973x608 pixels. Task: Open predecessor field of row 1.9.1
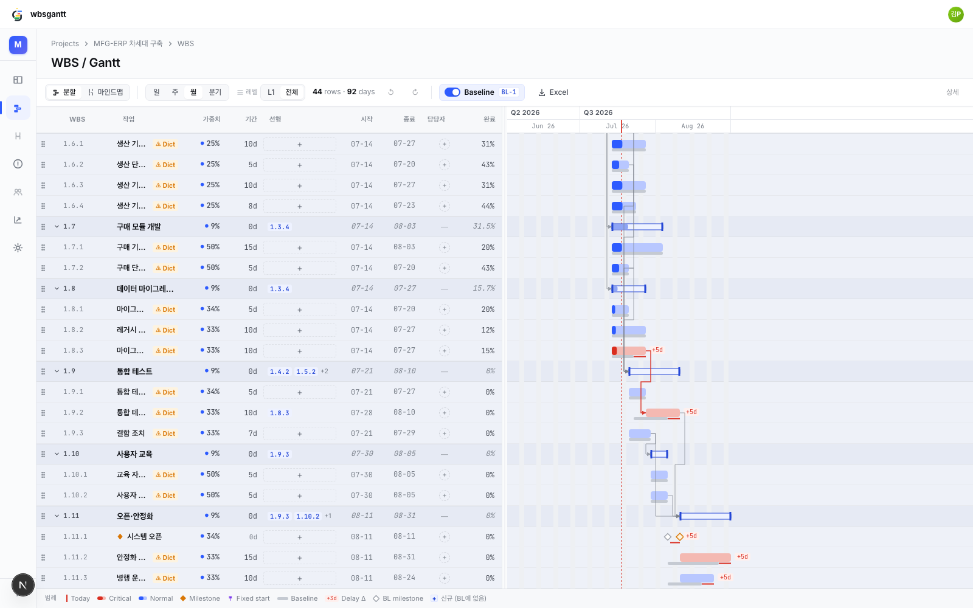coord(300,392)
